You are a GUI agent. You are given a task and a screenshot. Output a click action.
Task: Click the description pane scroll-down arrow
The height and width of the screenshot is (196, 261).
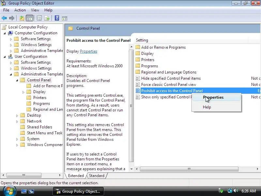point(131,169)
